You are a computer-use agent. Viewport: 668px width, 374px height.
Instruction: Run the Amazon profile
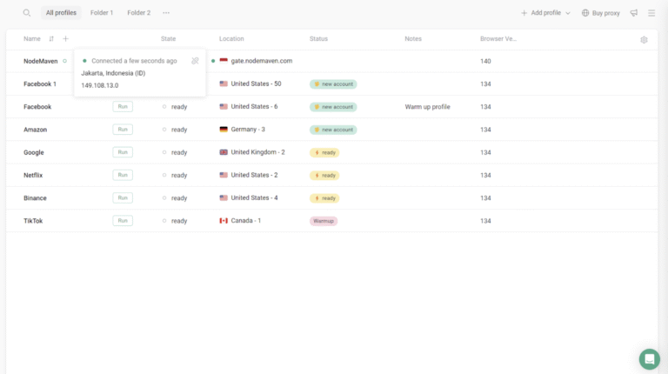[123, 130]
